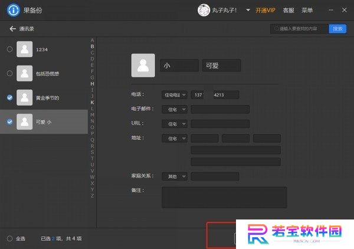This screenshot has height=249, width=354.
Task: Click the large contact photo in details
Action: click(143, 65)
